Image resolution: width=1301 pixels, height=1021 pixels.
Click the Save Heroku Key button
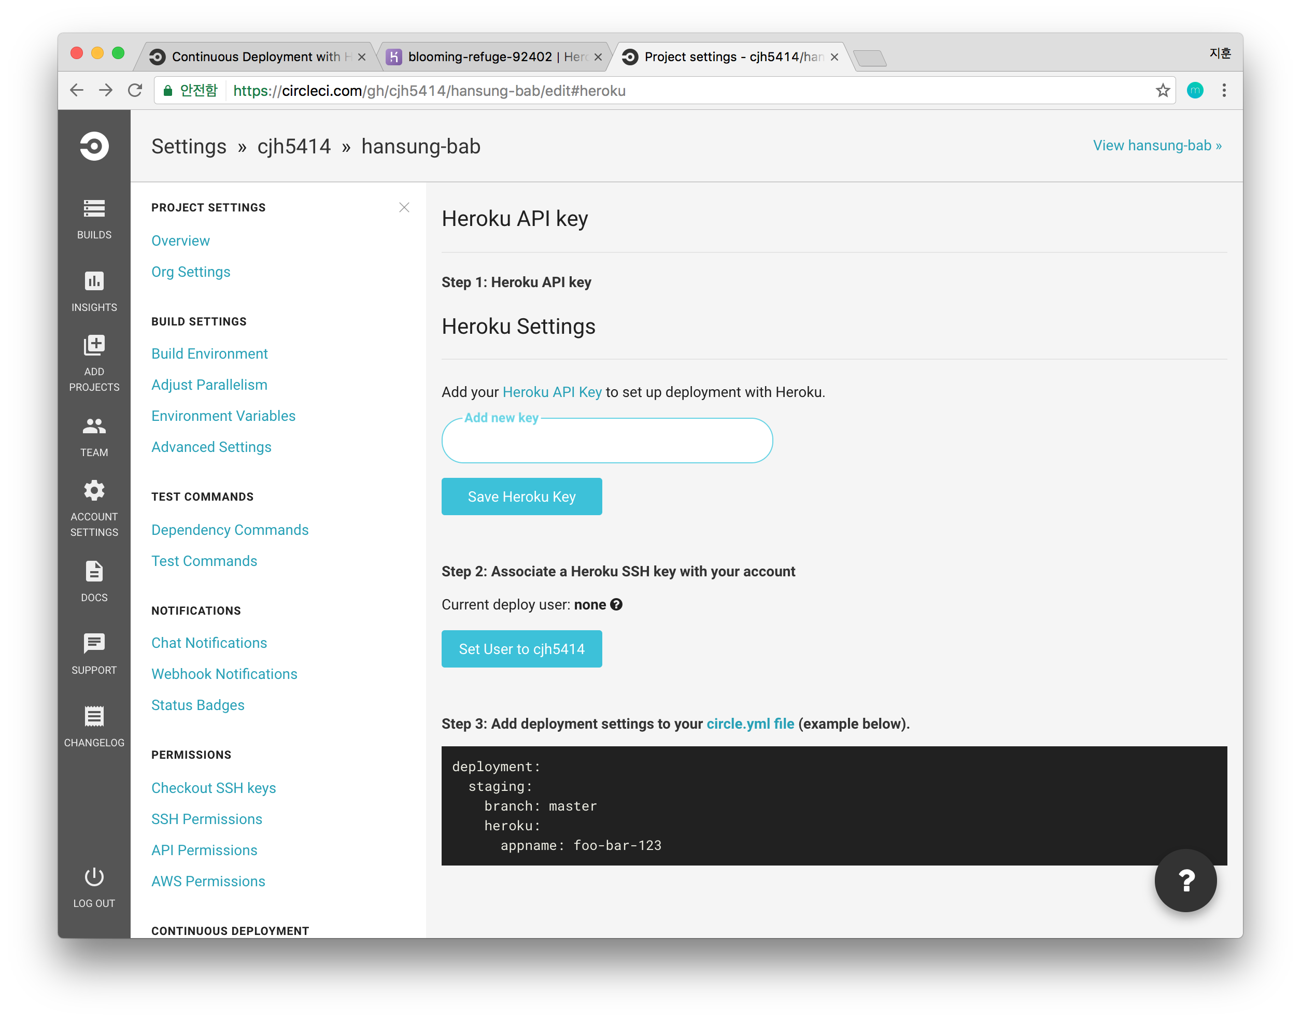pos(521,497)
